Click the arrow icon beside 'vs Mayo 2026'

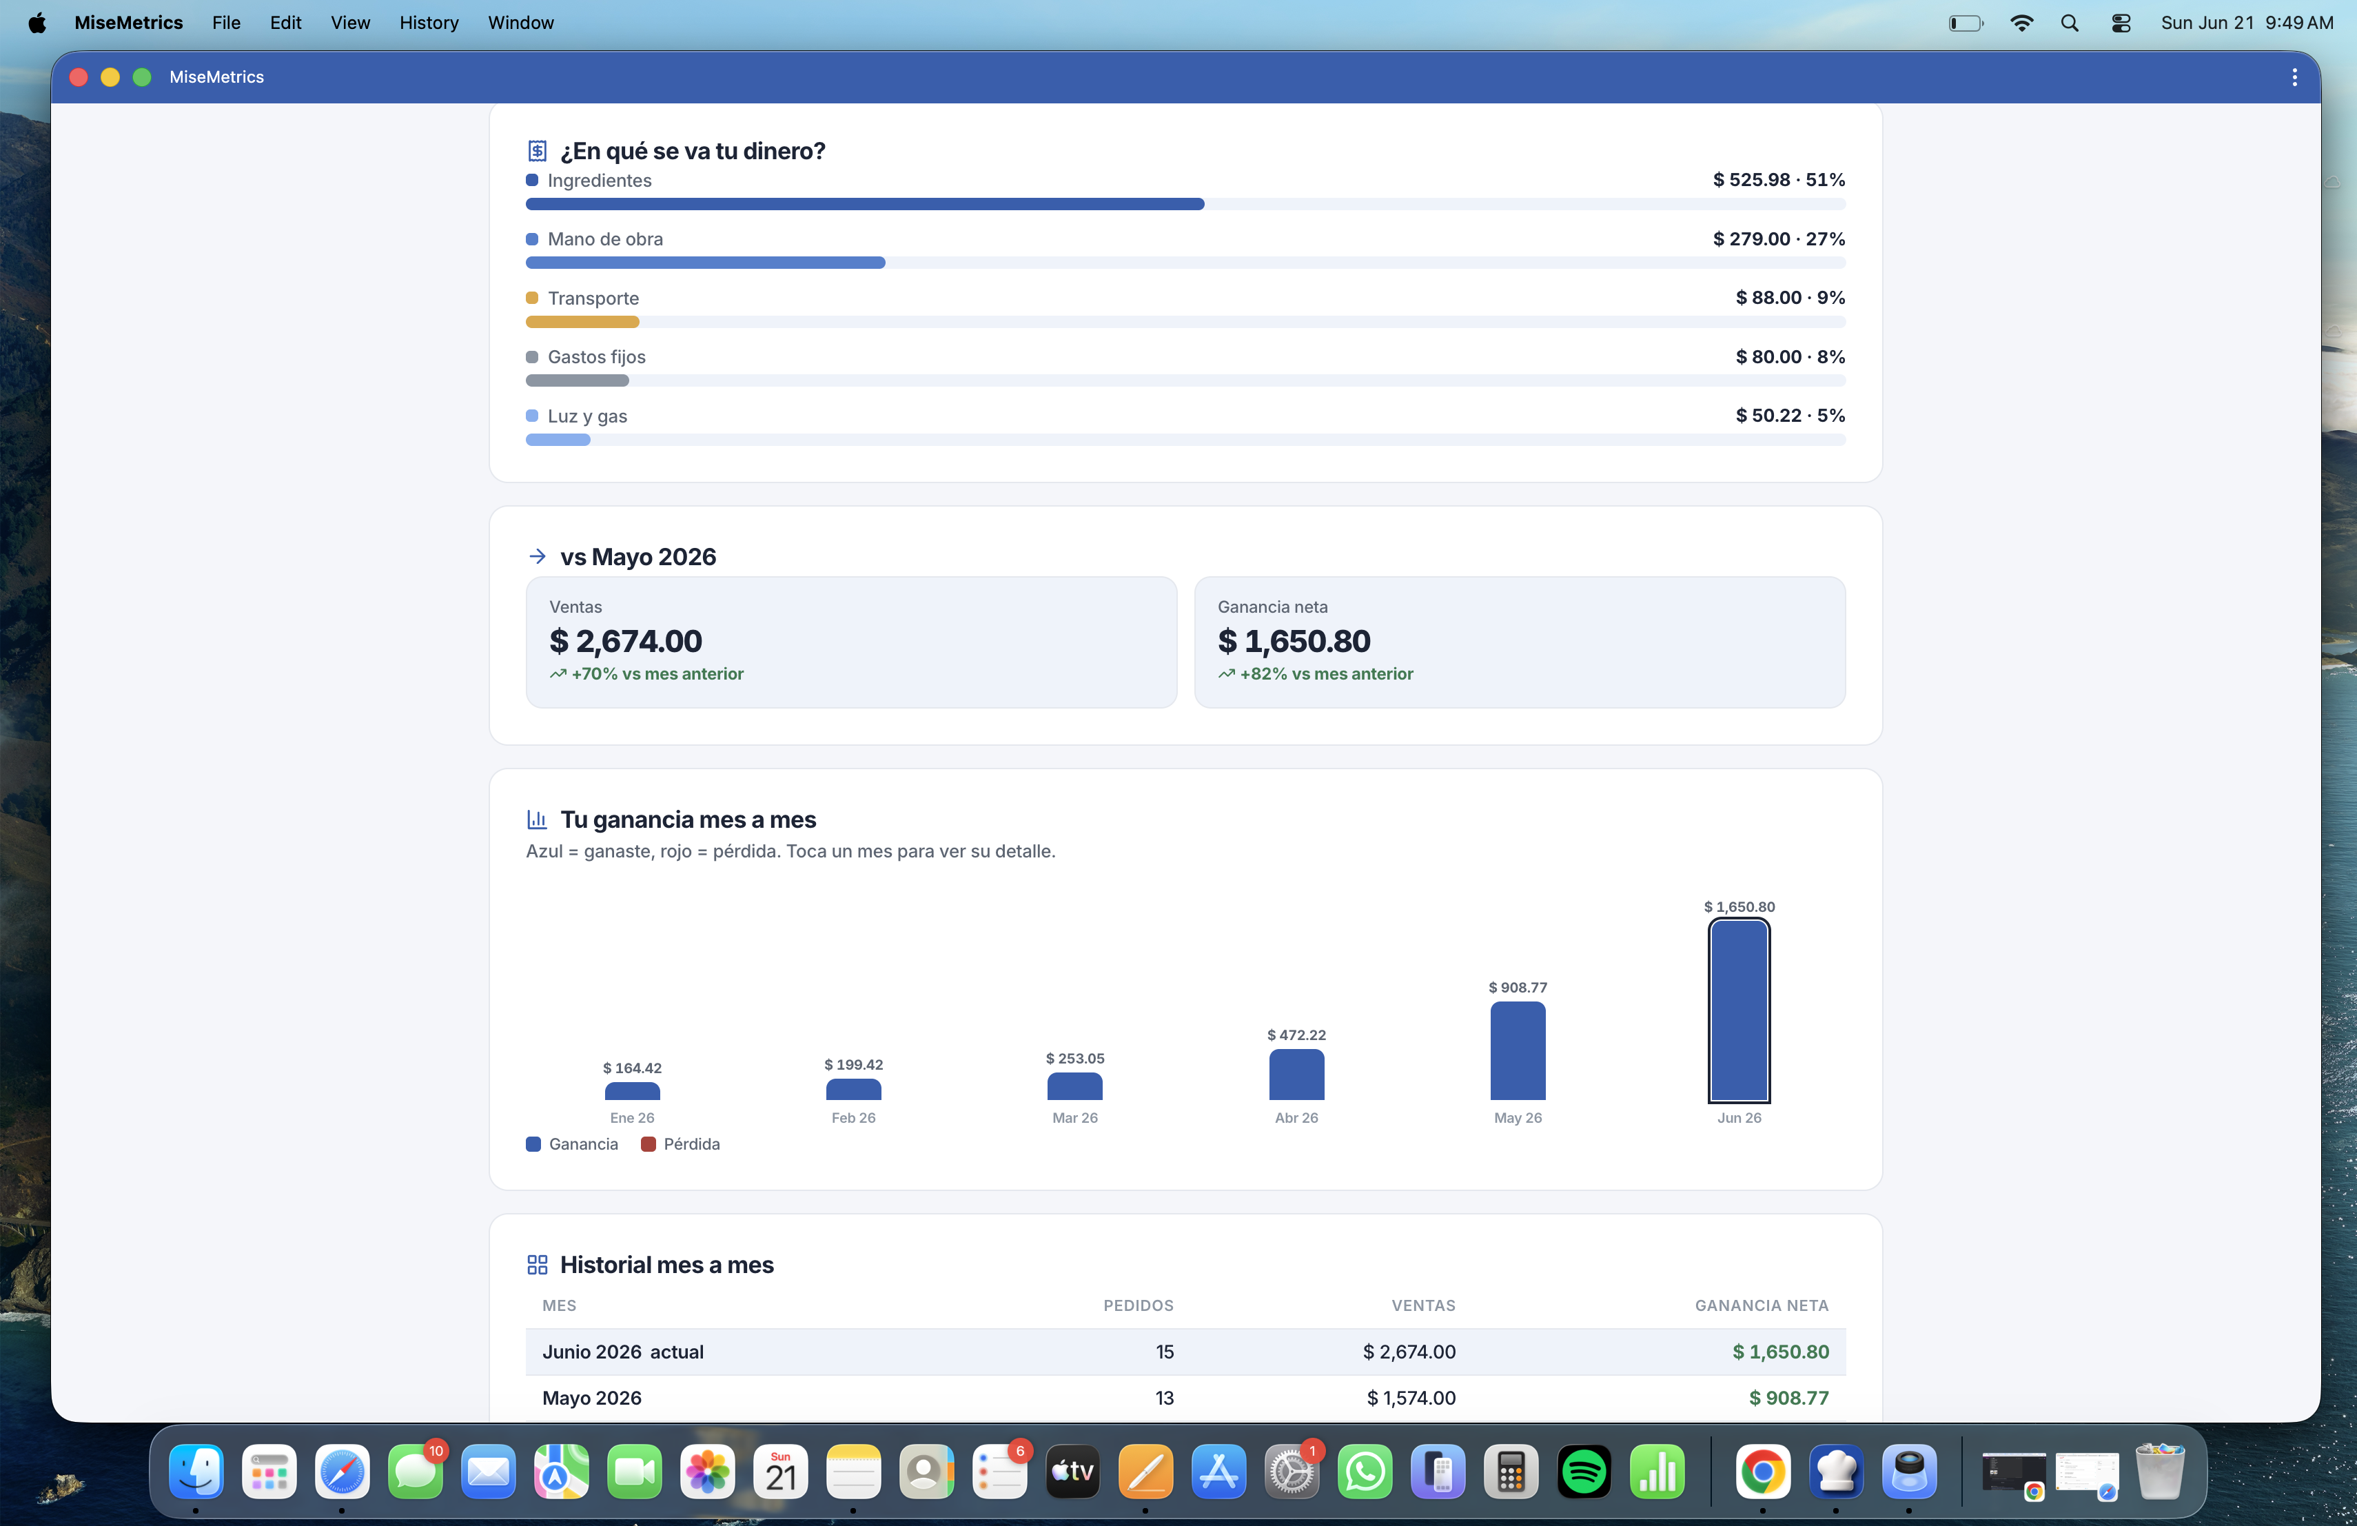(537, 556)
